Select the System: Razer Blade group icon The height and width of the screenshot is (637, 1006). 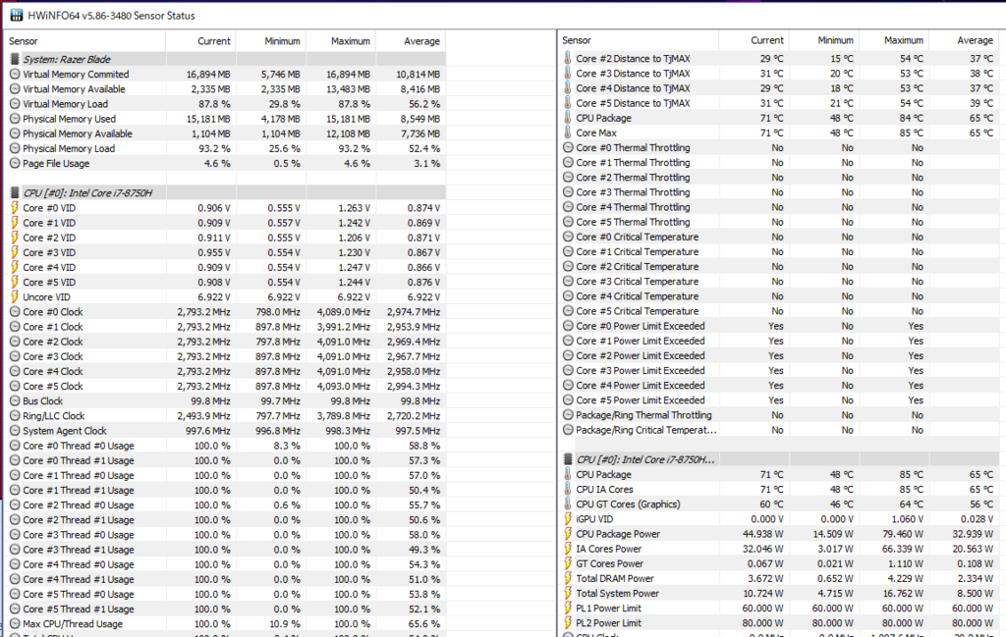tap(15, 59)
